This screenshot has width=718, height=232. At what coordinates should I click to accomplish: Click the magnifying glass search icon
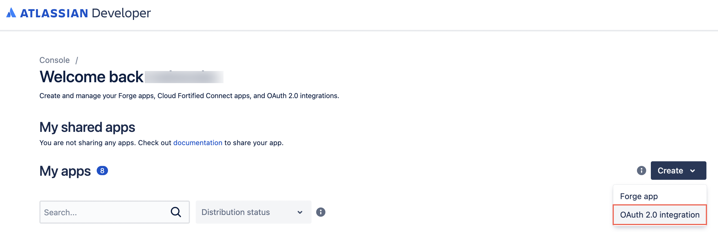coord(176,212)
